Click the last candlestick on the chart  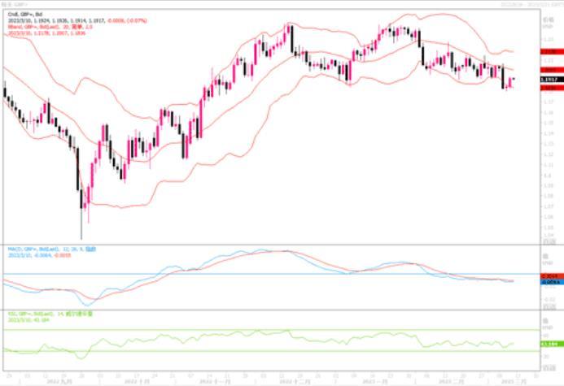(514, 79)
